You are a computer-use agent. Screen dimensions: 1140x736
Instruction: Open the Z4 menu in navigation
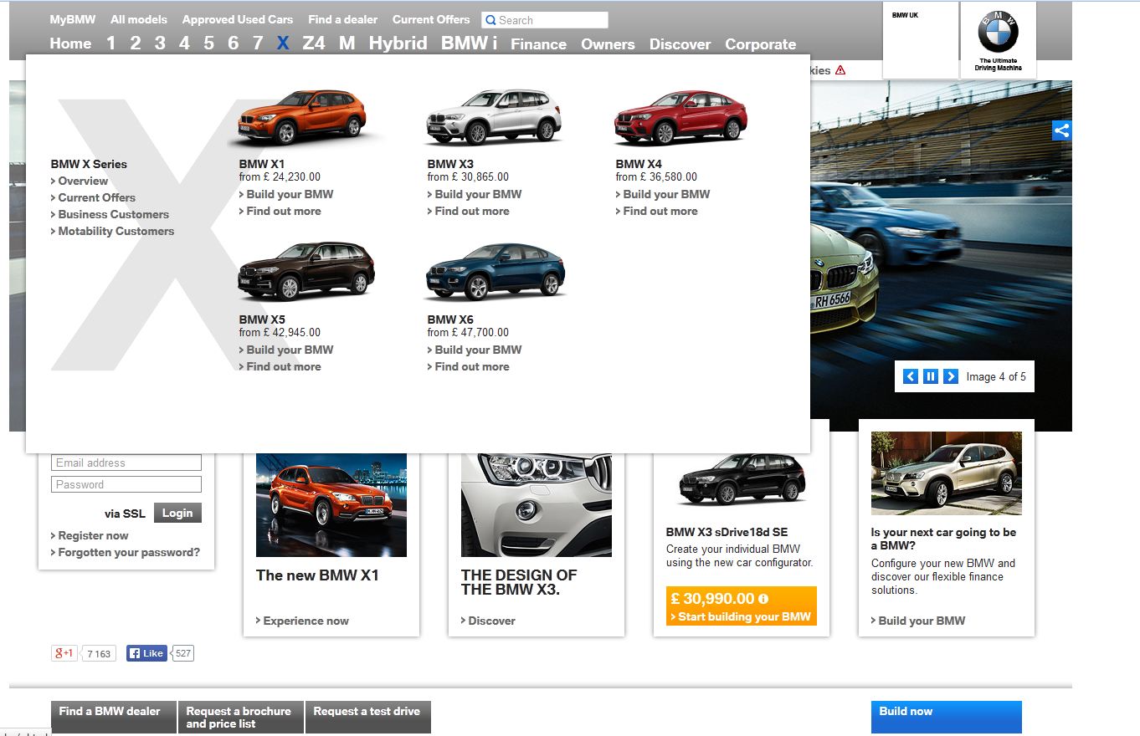click(314, 43)
